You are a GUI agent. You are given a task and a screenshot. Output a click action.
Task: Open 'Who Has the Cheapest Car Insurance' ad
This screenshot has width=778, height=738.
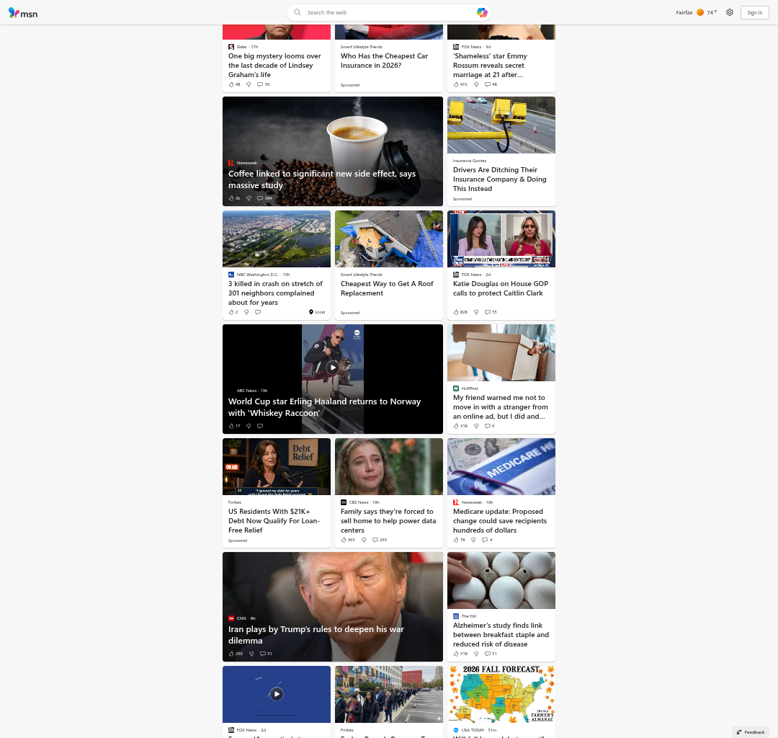point(384,61)
